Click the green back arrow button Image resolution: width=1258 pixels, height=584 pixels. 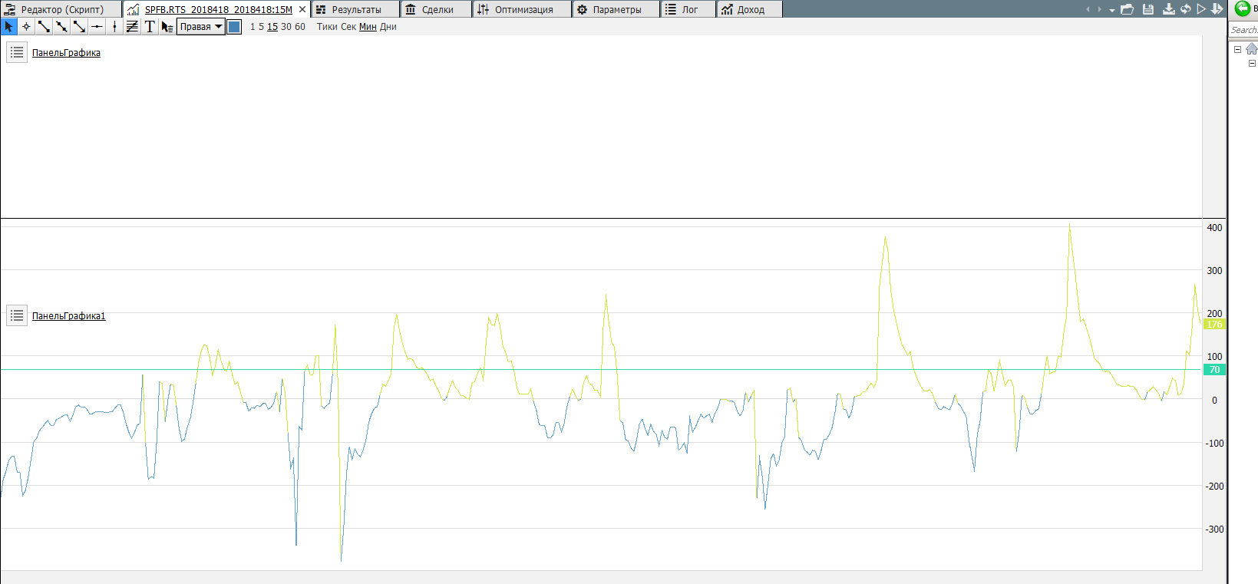coord(1242,8)
